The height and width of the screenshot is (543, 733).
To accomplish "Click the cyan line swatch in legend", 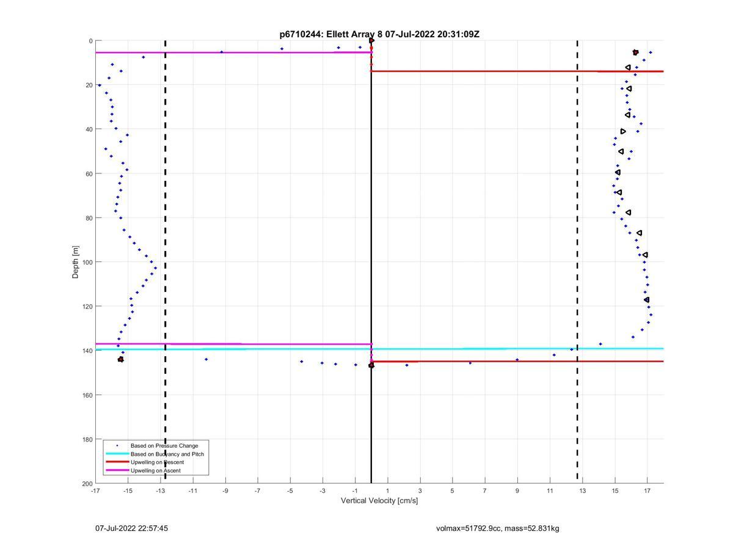I will pyautogui.click(x=117, y=454).
